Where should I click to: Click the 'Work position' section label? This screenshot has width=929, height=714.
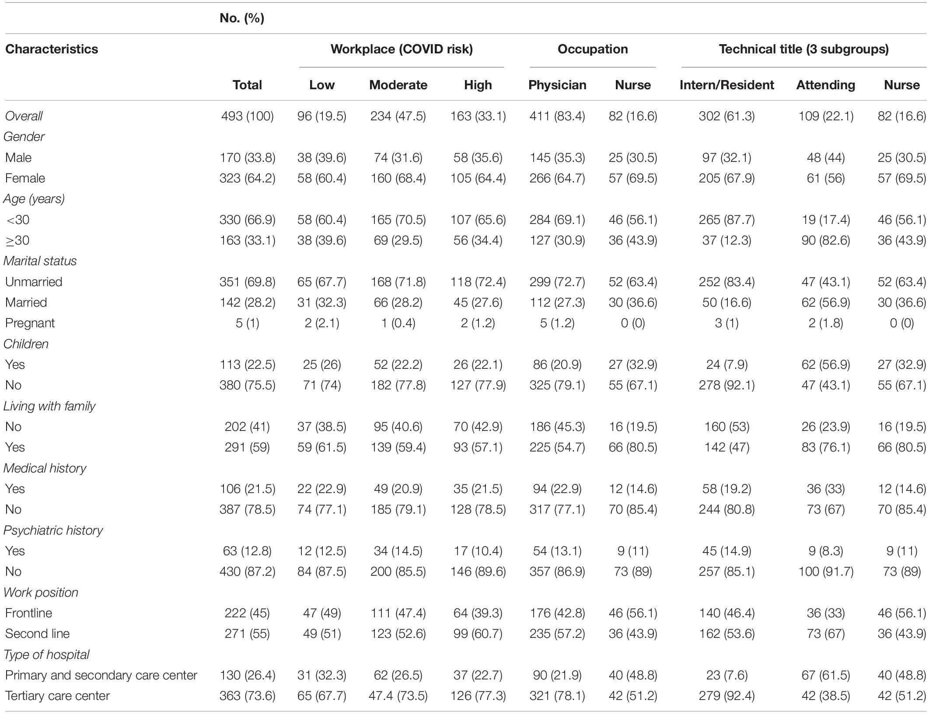point(41,592)
